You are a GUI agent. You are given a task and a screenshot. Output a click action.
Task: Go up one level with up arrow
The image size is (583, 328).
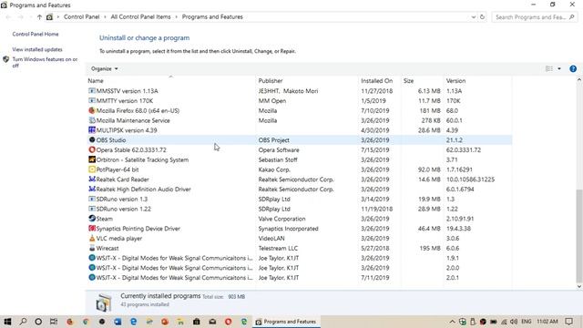click(39, 16)
